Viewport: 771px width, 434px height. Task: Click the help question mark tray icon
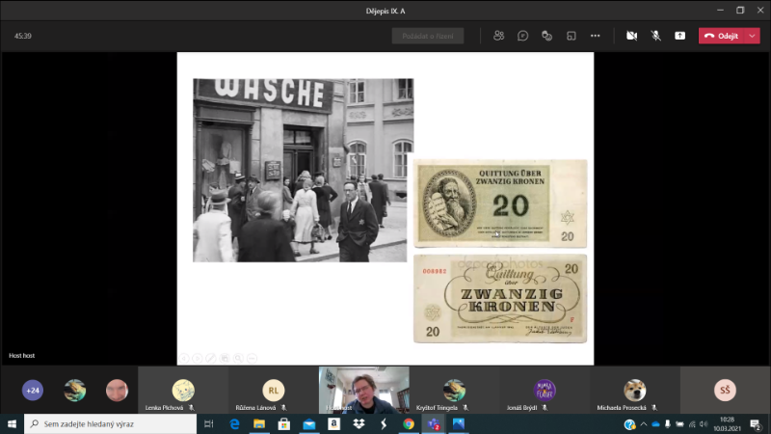coord(629,424)
